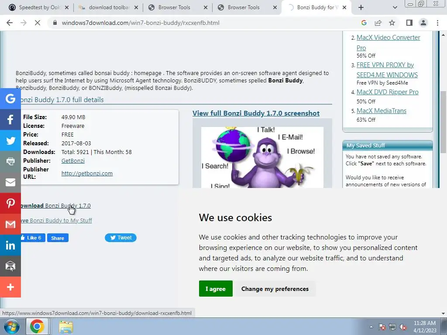Go back with the browser back arrow

pyautogui.click(x=10, y=23)
